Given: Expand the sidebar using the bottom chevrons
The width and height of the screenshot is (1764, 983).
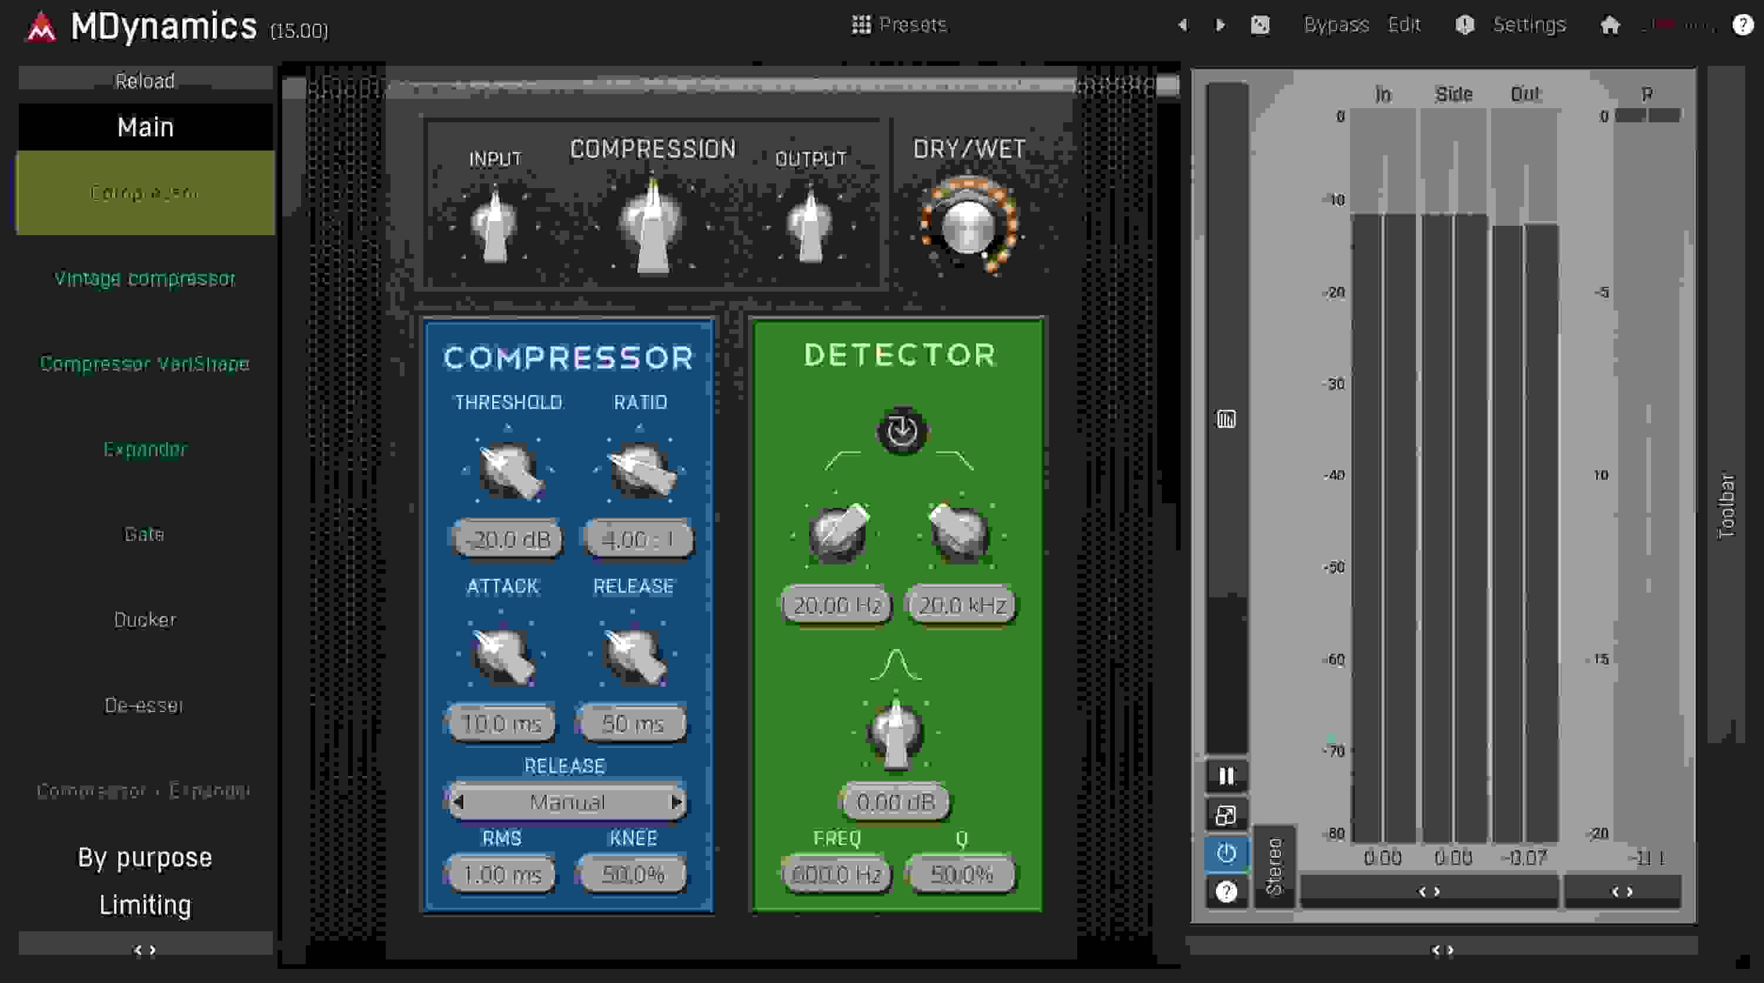Looking at the screenshot, I should tap(145, 949).
